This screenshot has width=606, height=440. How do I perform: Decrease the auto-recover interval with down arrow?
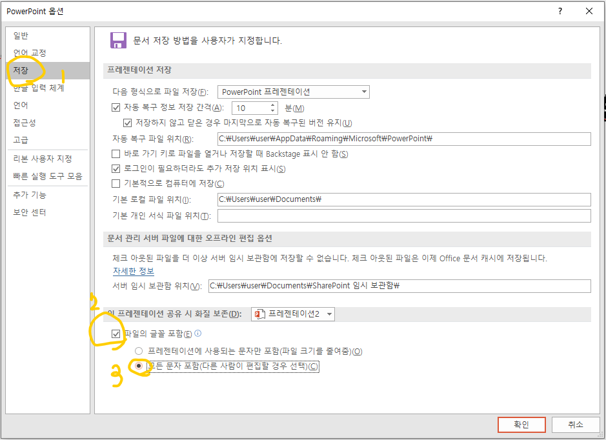point(272,111)
